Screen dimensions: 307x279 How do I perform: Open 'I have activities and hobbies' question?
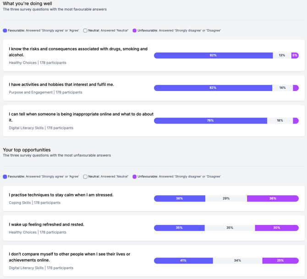coord(61,85)
